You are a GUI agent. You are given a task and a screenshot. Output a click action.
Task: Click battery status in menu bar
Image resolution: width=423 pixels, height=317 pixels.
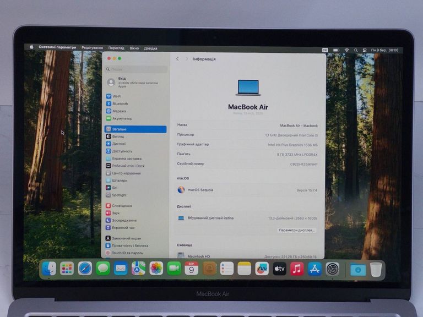tap(335, 50)
